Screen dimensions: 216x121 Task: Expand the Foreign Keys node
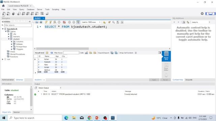[12, 47]
